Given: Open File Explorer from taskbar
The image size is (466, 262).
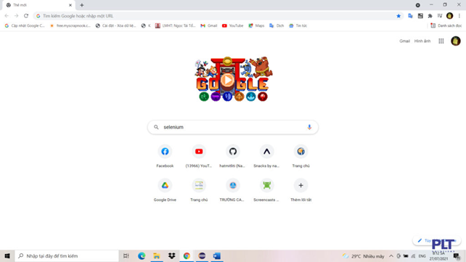Looking at the screenshot, I should click(x=157, y=255).
